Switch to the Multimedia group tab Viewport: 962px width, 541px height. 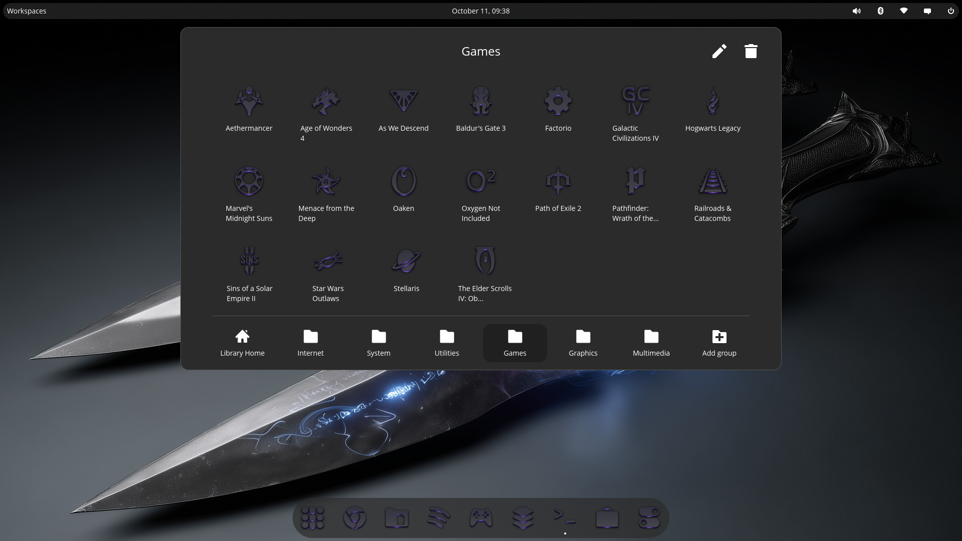[651, 343]
